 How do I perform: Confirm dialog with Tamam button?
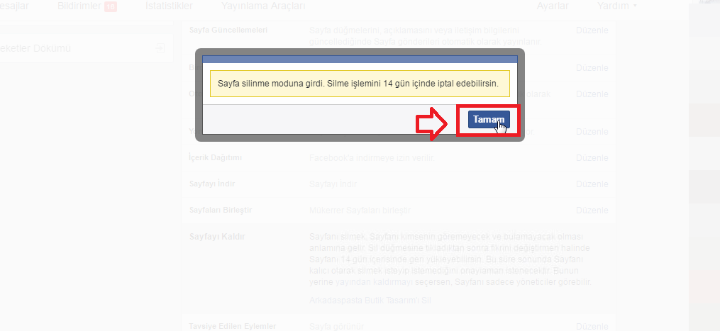[x=489, y=119]
